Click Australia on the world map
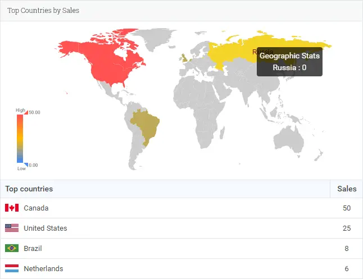The height and width of the screenshot is (279, 363). coord(288,140)
